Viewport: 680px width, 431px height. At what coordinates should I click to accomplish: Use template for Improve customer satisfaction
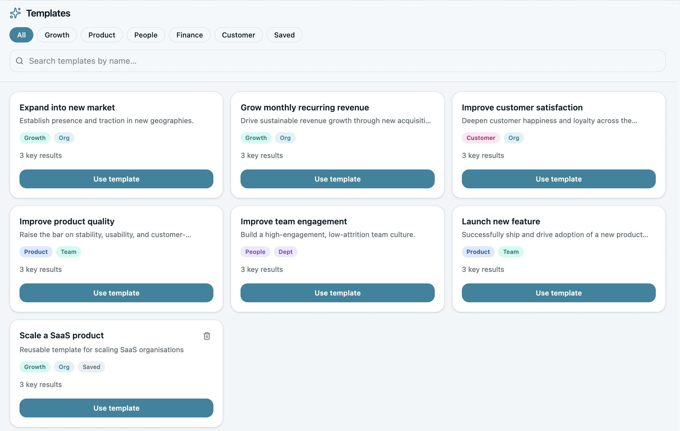(x=559, y=179)
